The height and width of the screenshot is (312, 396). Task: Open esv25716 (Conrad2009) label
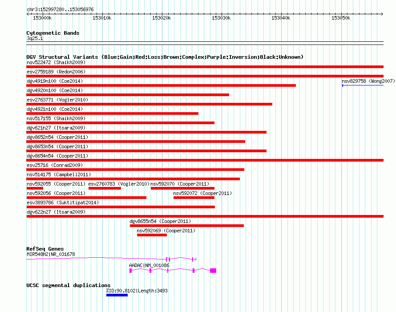(x=55, y=165)
